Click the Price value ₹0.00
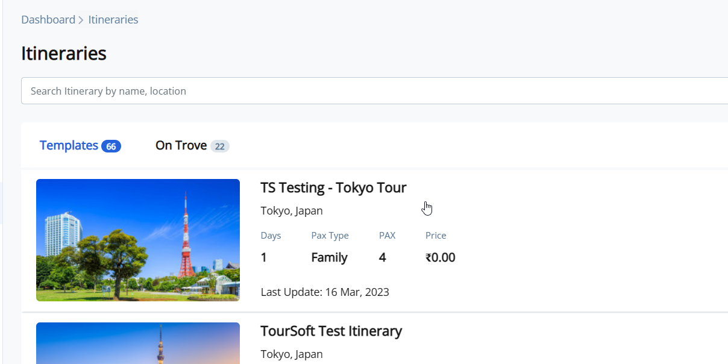Image resolution: width=728 pixels, height=364 pixels. click(441, 258)
